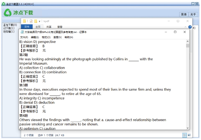Click the new folder icon in the Explorer quick access toolbar

(x=36, y=21)
